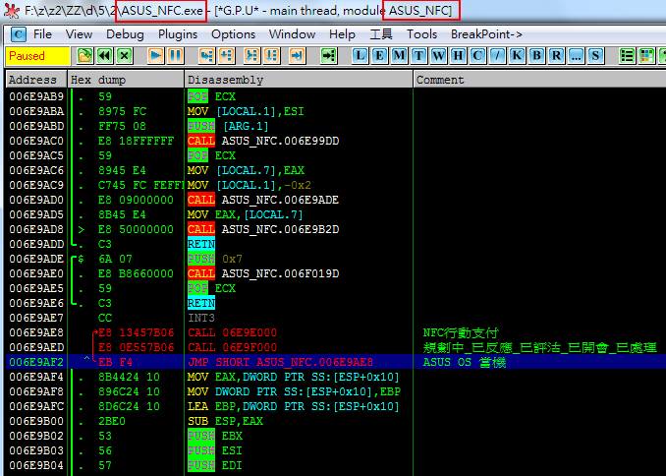Click the Trace Into toolbar icon
Screen dimensions: 666x476
tap(251, 56)
